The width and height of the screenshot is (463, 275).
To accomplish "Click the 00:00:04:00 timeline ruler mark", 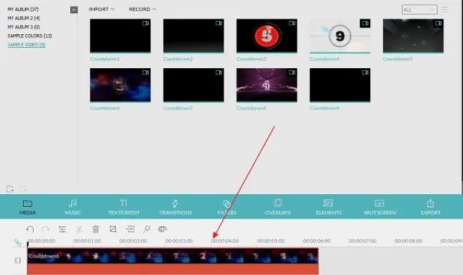I will pos(225,241).
